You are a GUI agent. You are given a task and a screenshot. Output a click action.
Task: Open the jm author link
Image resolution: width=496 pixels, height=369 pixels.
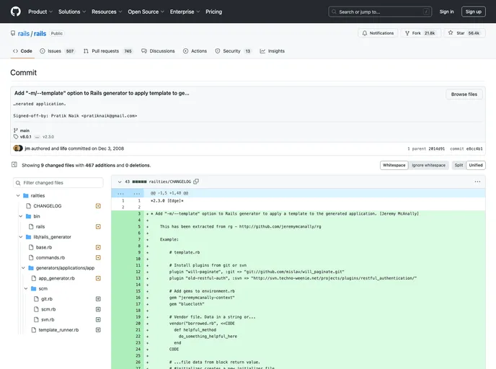click(27, 148)
